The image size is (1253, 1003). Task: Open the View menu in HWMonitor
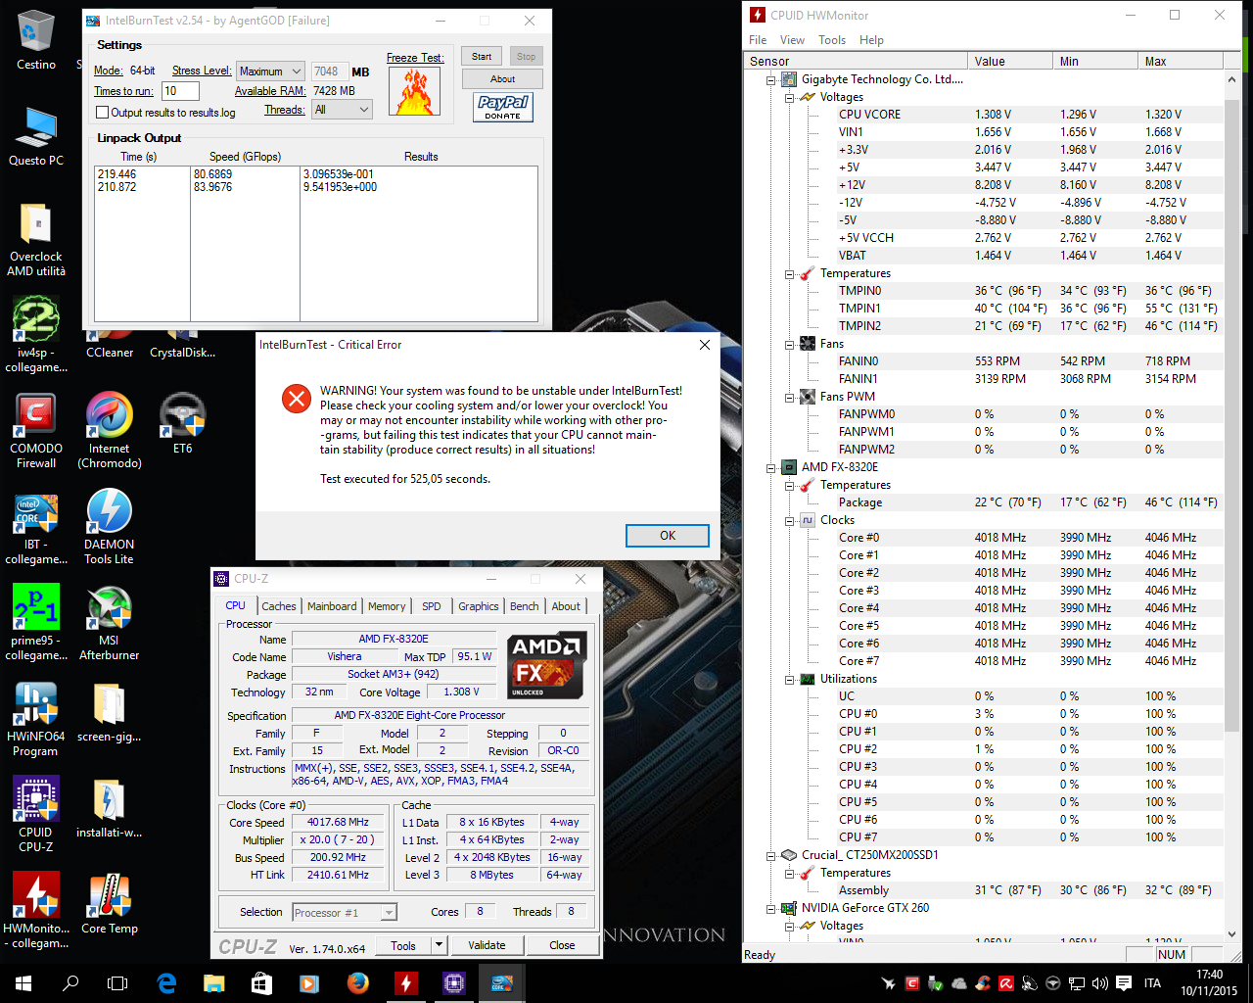tap(792, 40)
